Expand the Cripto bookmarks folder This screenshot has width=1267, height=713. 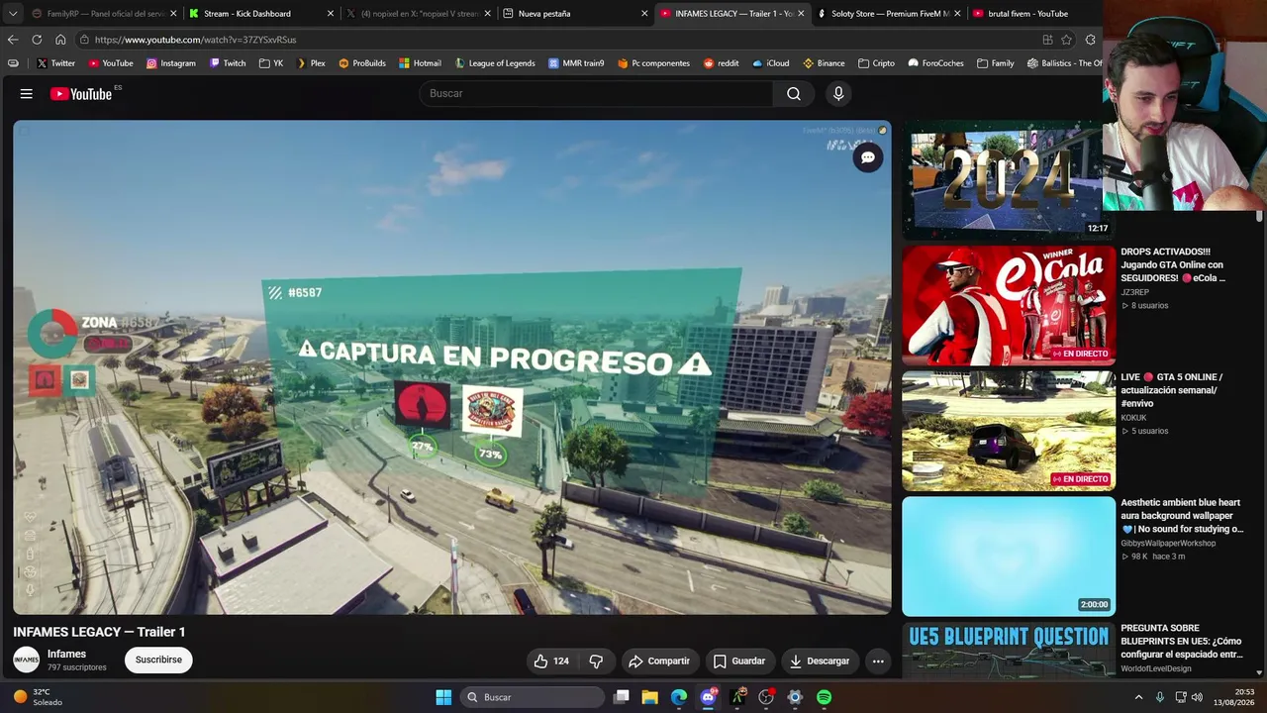(x=876, y=63)
